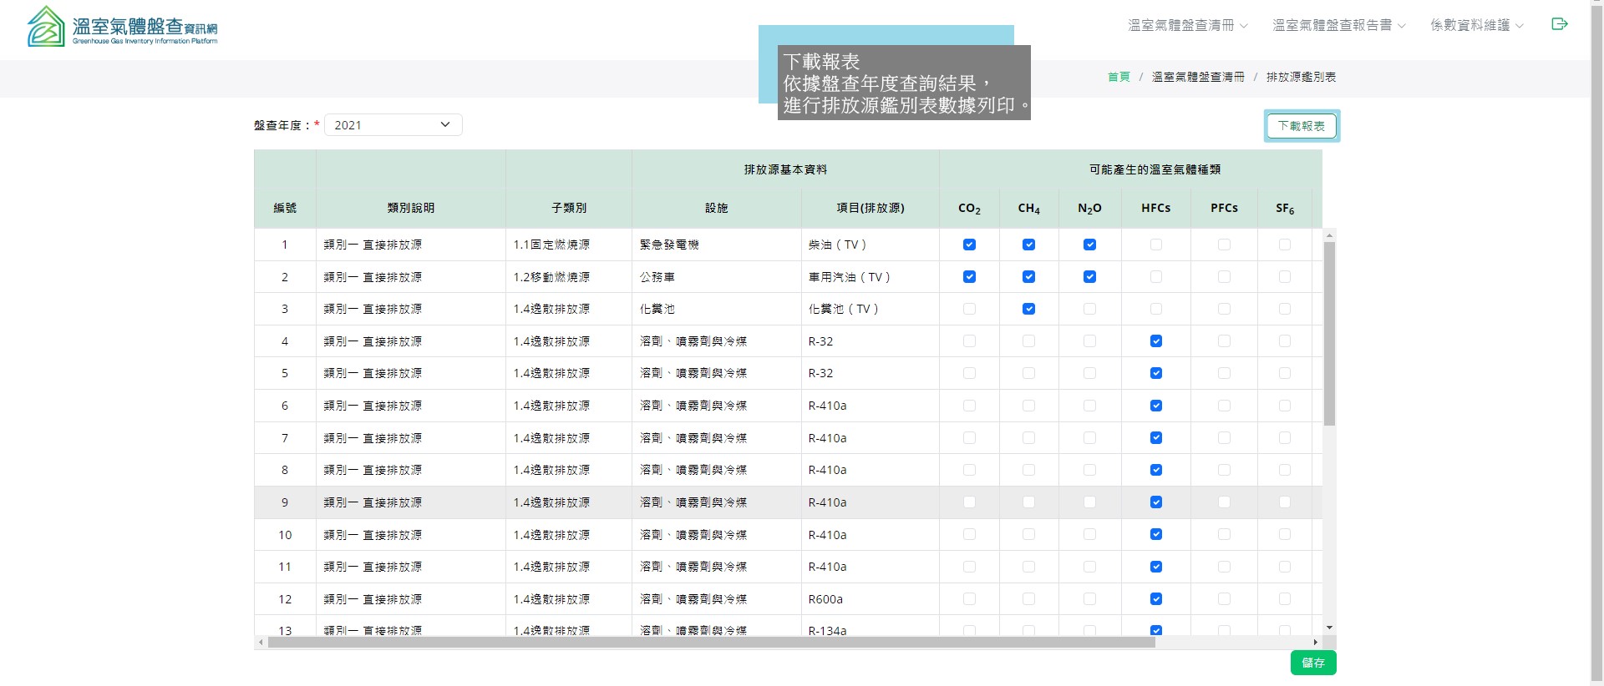Click the Greenhouse Gas Inventory Platform logo
Viewport: 1604px width, 686px height.
(123, 27)
